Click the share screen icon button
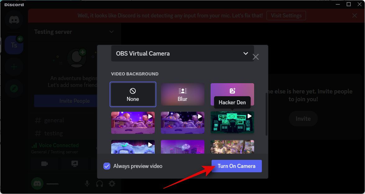The width and height of the screenshot is (365, 194). pyautogui.click(x=75, y=164)
